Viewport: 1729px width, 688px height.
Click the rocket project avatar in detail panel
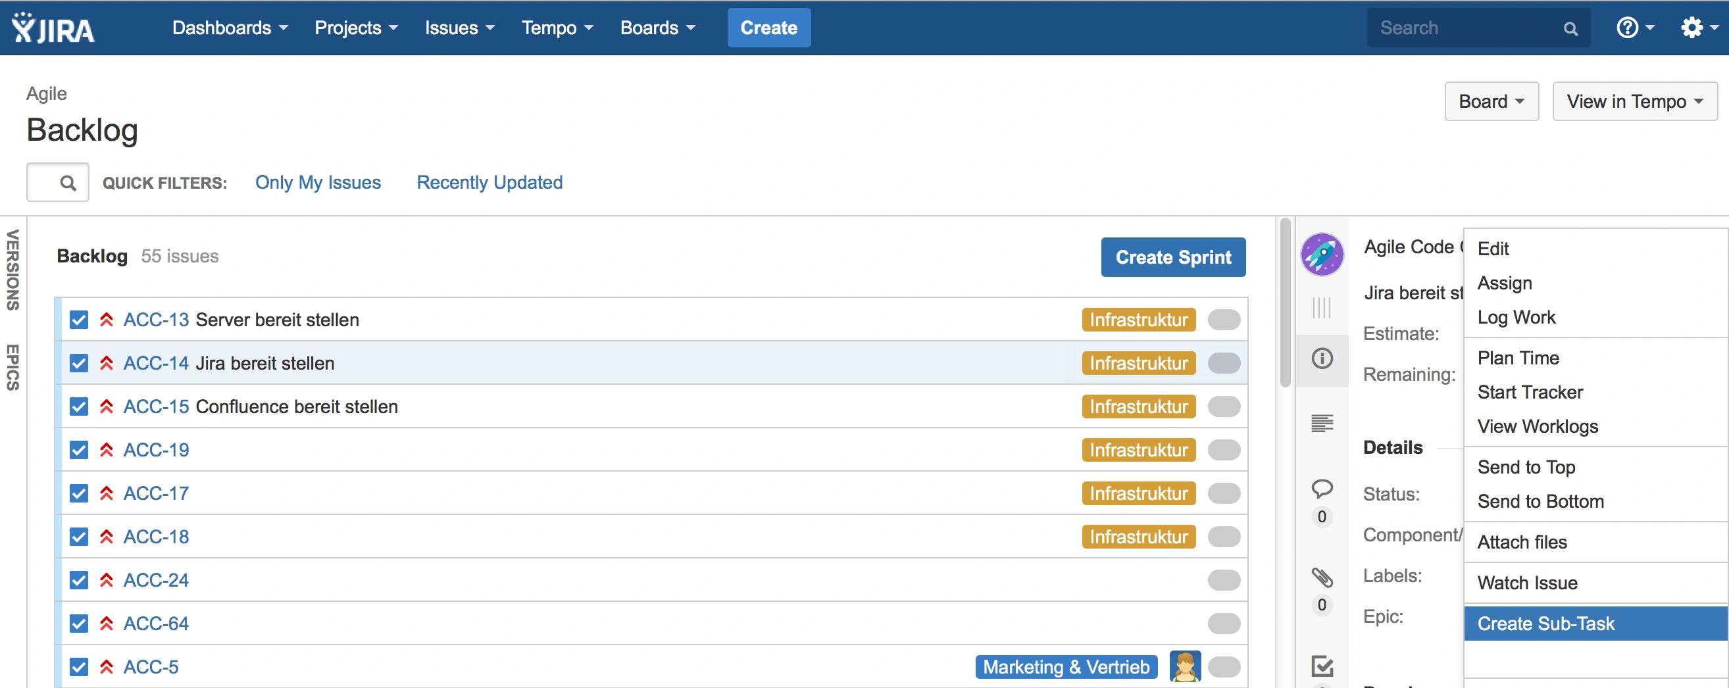[1322, 255]
